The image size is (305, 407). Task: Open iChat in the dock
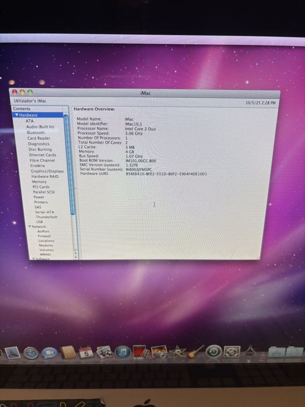point(49,353)
